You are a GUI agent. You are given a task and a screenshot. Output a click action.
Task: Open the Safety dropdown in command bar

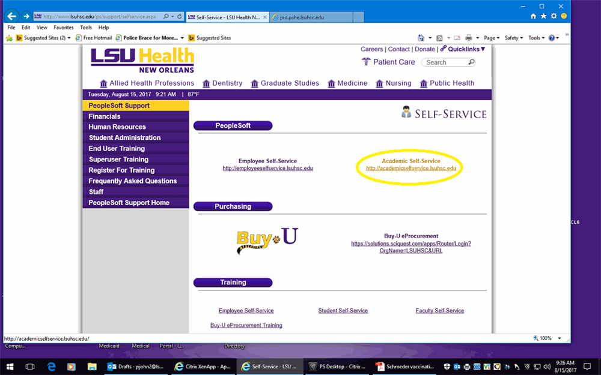tap(513, 38)
